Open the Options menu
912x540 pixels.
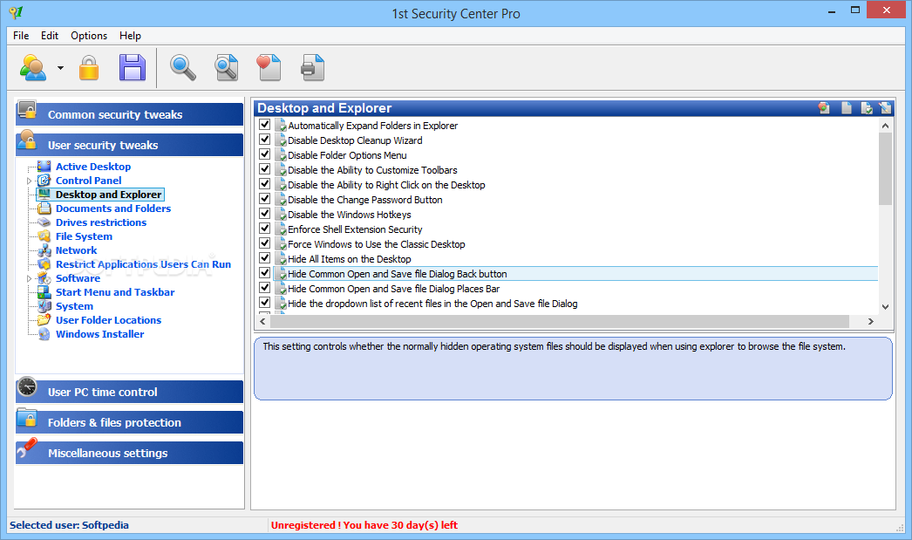point(89,36)
